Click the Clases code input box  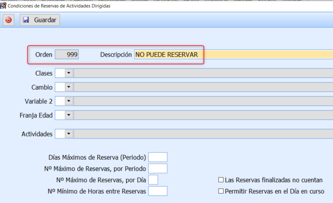60,73
